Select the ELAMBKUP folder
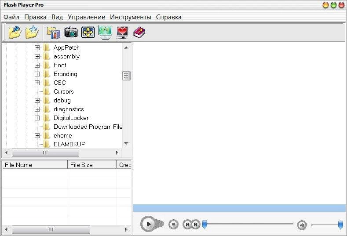The image size is (347, 236). point(69,144)
